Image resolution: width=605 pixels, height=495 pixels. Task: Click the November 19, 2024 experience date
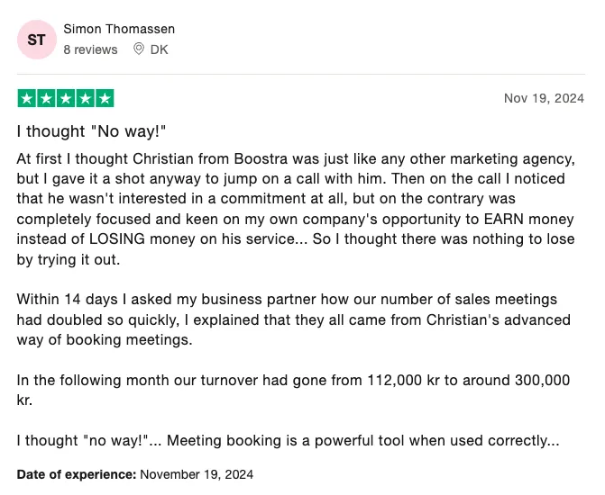[197, 474]
